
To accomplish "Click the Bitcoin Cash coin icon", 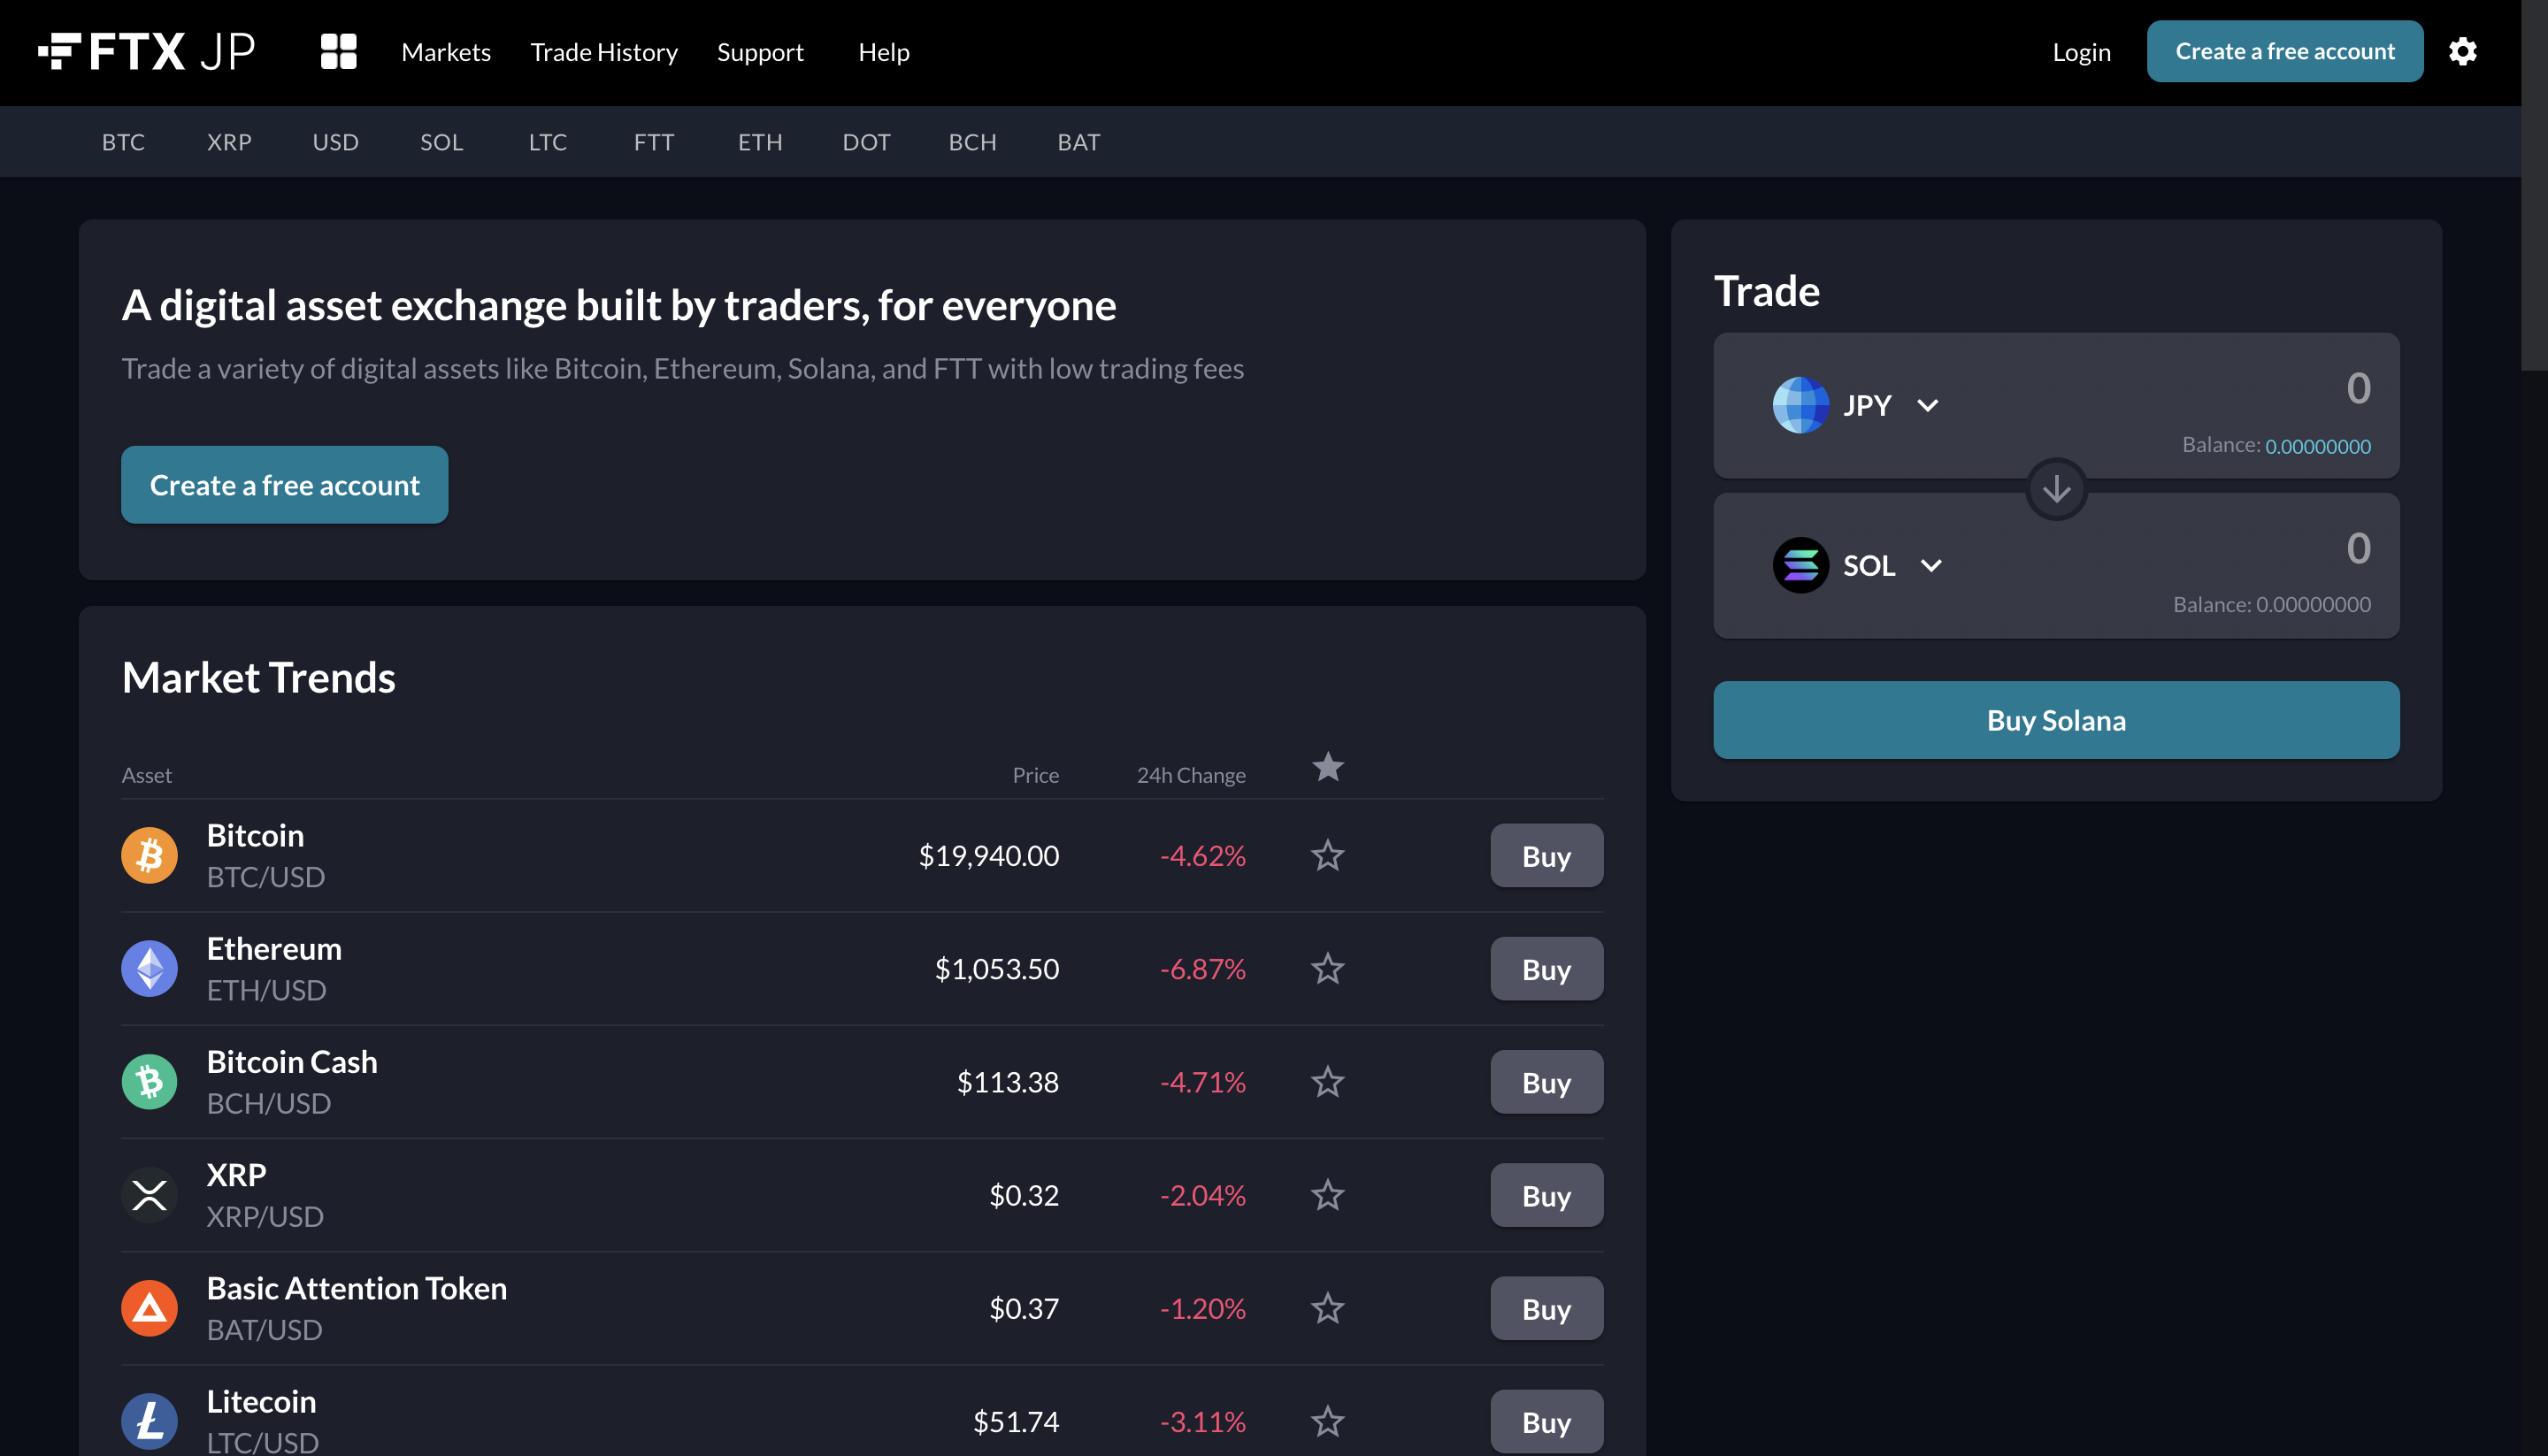I will [149, 1081].
